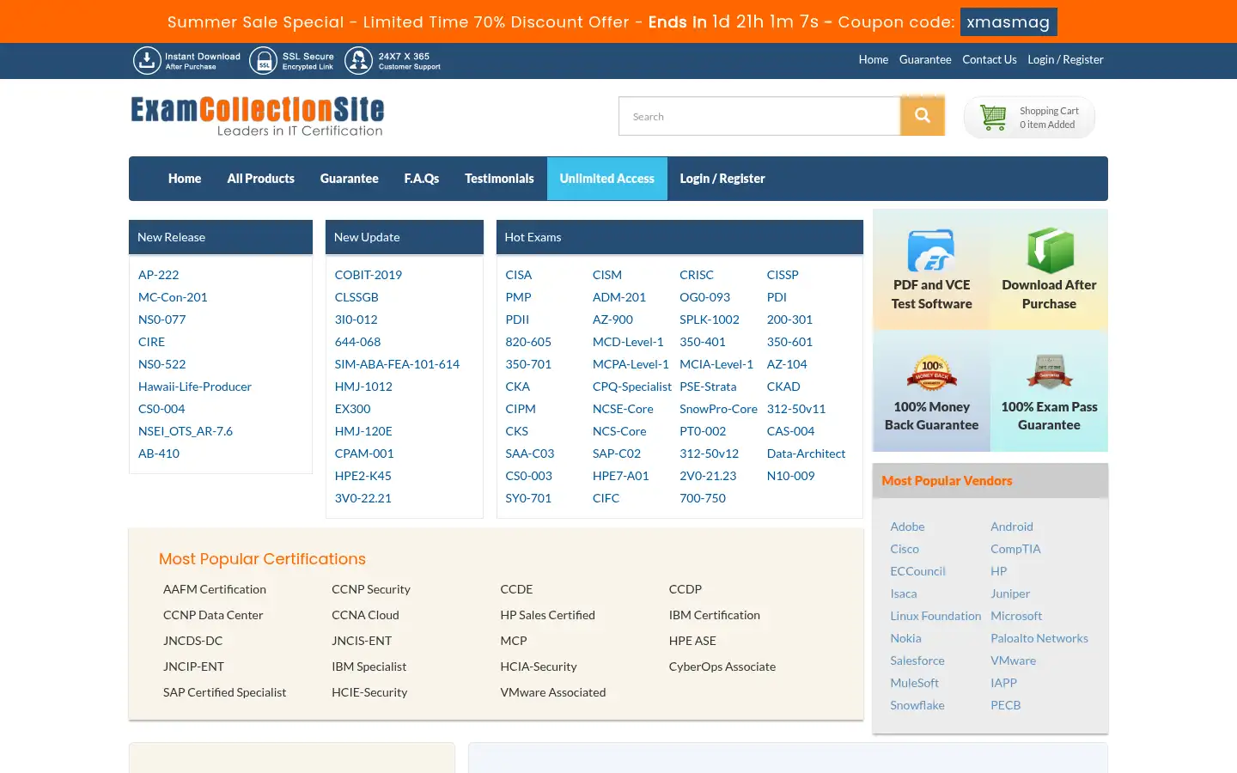Open 3V0-22.21 exam link
The height and width of the screenshot is (773, 1237).
tap(363, 498)
